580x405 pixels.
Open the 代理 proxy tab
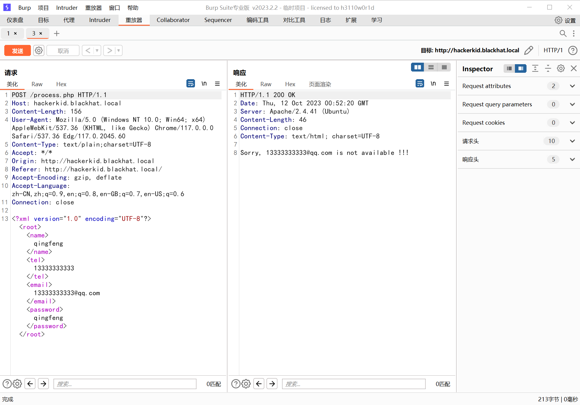click(69, 20)
